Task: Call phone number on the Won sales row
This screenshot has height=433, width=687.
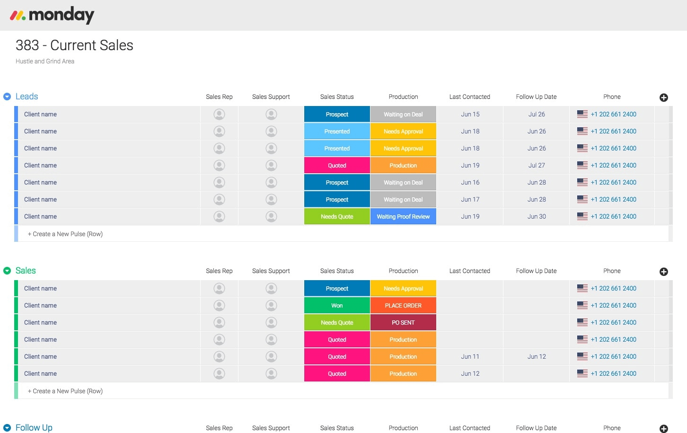Action: tap(613, 305)
